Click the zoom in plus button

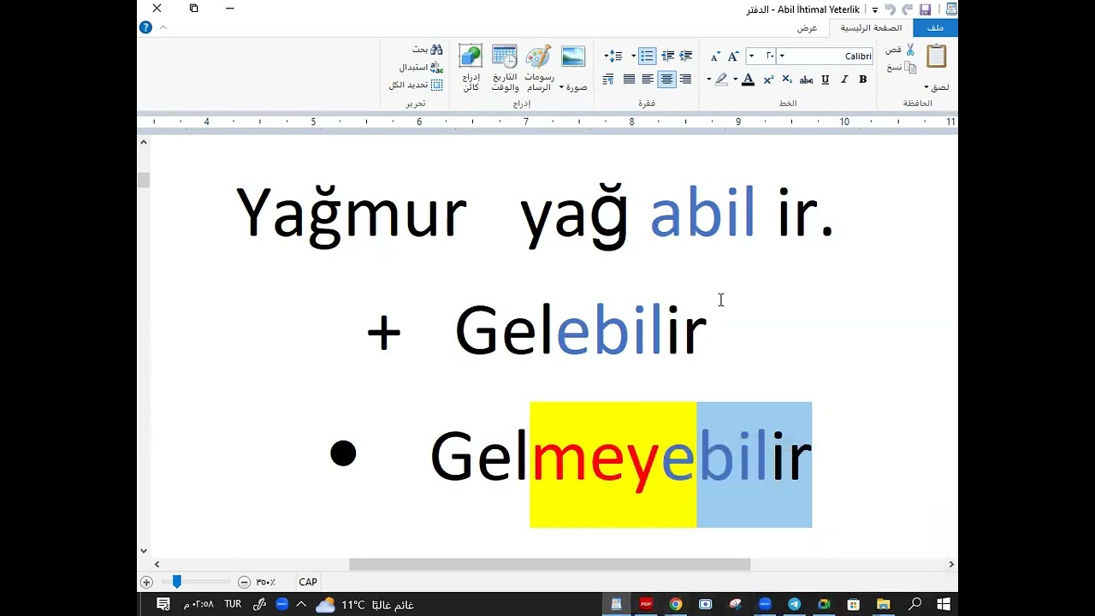point(146,582)
